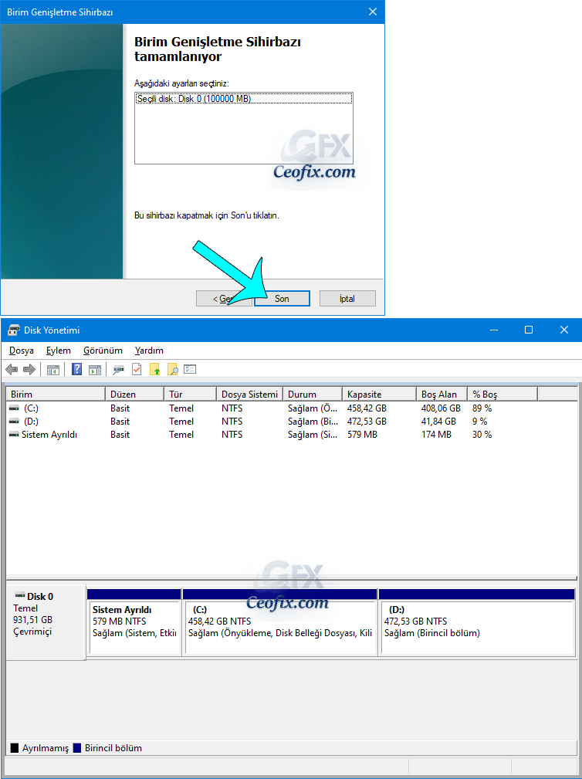The height and width of the screenshot is (779, 582).
Task: Click the Back arrow in Disk Yönetimi toolbar
Action: click(12, 369)
